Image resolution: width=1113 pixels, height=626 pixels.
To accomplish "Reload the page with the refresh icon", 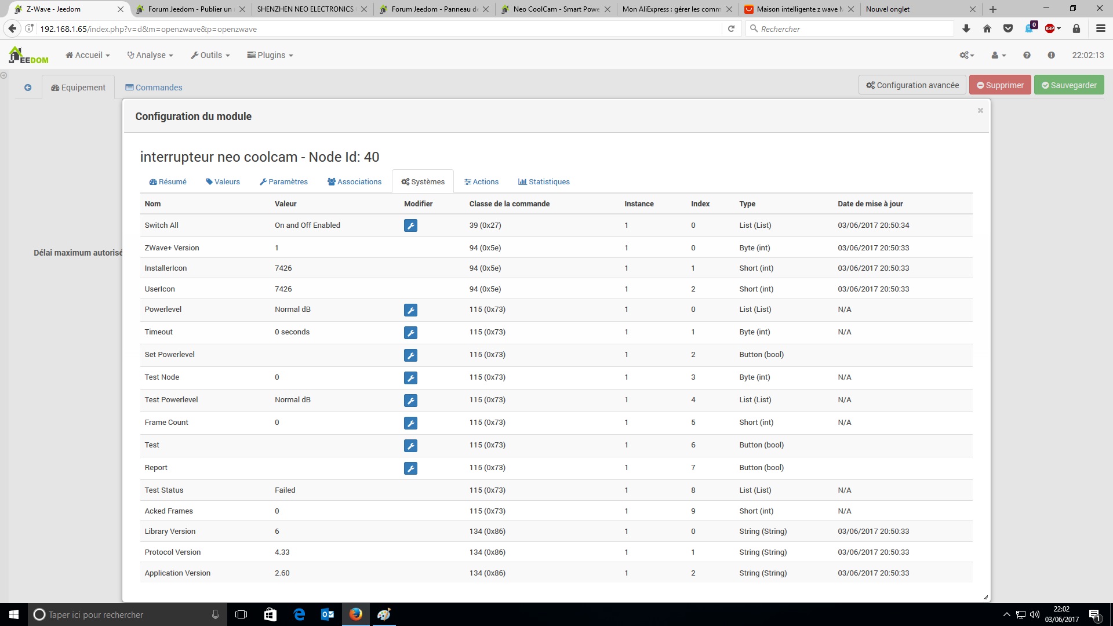I will [731, 28].
